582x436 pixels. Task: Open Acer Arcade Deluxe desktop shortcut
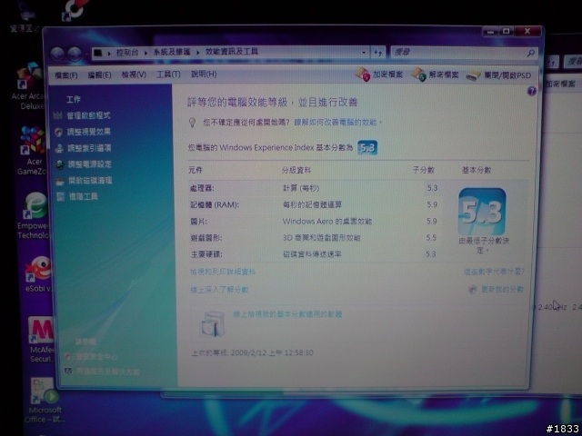click(x=29, y=87)
